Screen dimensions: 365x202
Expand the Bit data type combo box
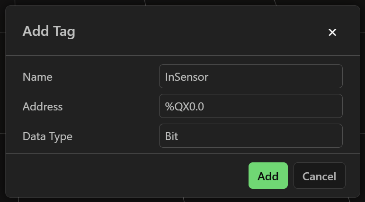point(250,136)
